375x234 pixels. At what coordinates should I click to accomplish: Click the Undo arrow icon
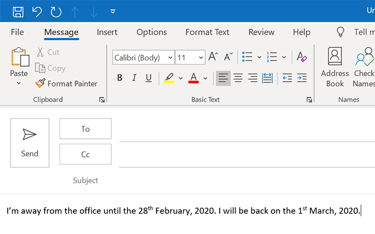pos(37,11)
